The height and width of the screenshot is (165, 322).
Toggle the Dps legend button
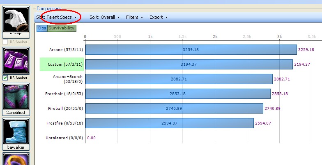coord(42,29)
